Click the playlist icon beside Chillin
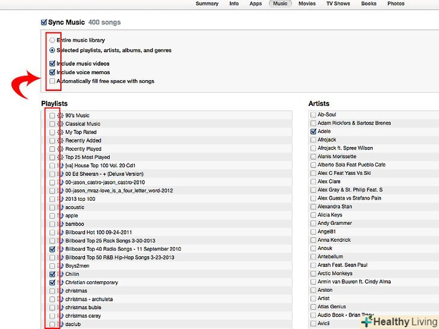The height and width of the screenshot is (329, 439). 60,274
